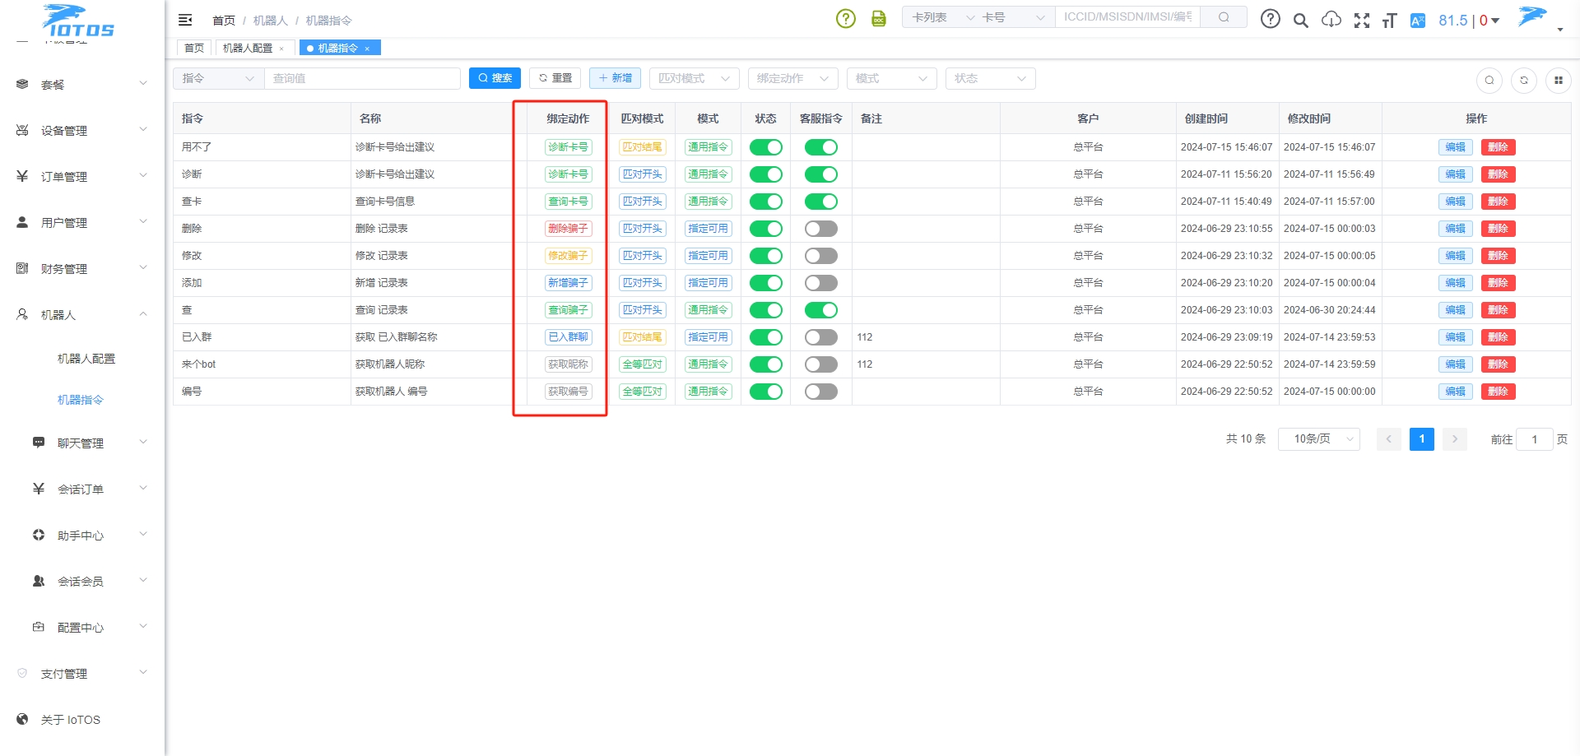The image size is (1580, 756).
Task: Change font size with the TT icon
Action: pos(1389,21)
